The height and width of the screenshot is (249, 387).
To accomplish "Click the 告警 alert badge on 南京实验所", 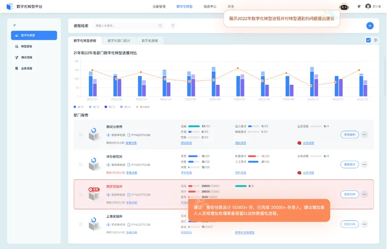I will (94, 189).
